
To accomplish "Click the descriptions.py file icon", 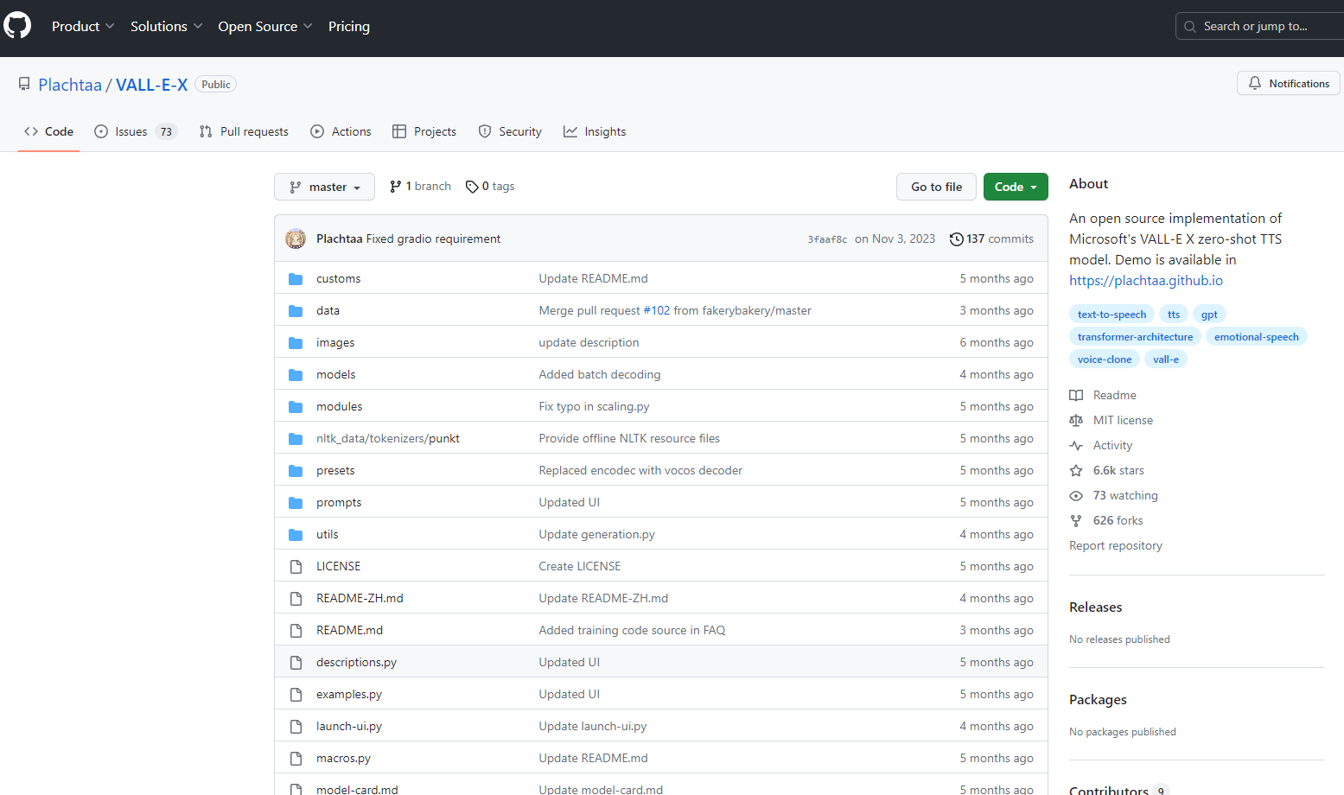I will tap(296, 662).
